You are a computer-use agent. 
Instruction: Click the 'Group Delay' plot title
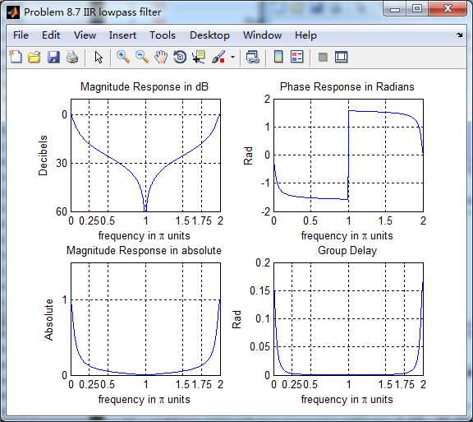(x=347, y=251)
